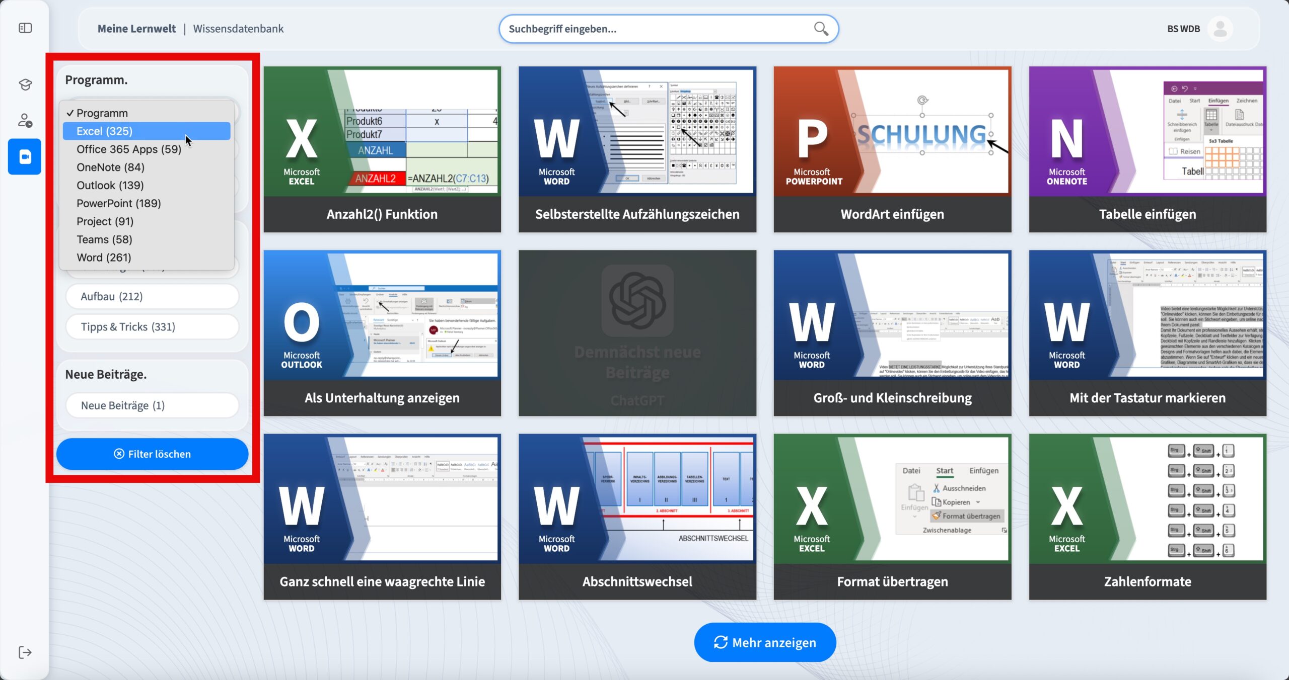The height and width of the screenshot is (680, 1289).
Task: Choose Project (91) from the dropdown
Action: pyautogui.click(x=147, y=222)
